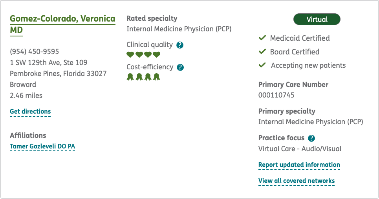Click the Get directions link
Screen dimensions: 379x199
point(30,112)
